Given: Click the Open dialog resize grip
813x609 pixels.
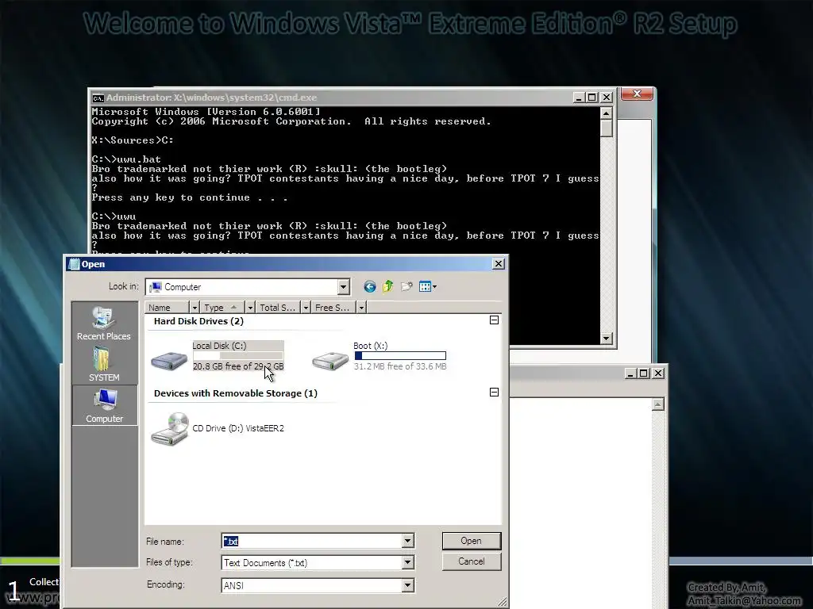Looking at the screenshot, I should click(x=502, y=602).
